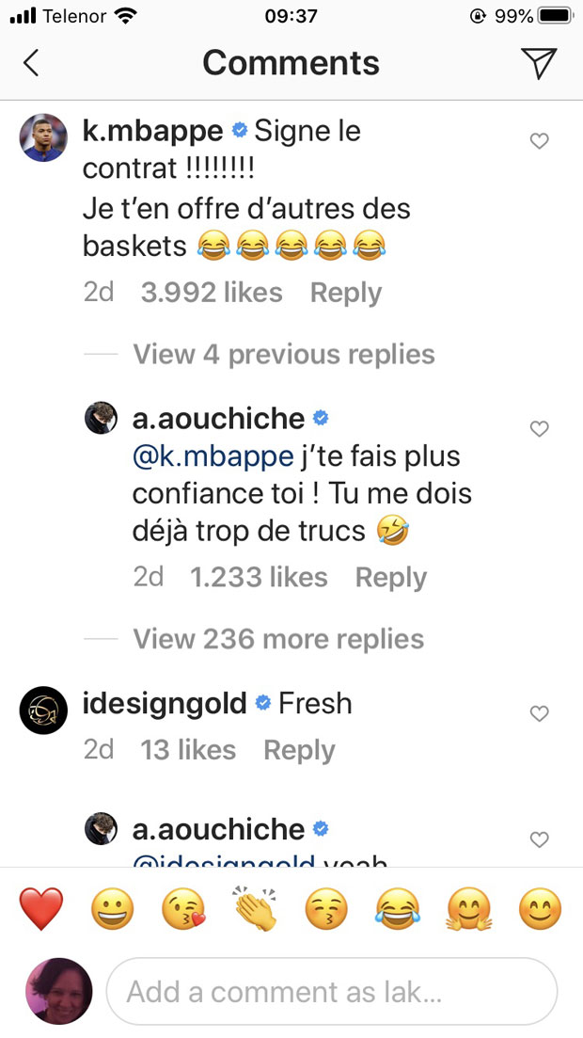Reply to idesigngold's Fresh comment

point(299,750)
